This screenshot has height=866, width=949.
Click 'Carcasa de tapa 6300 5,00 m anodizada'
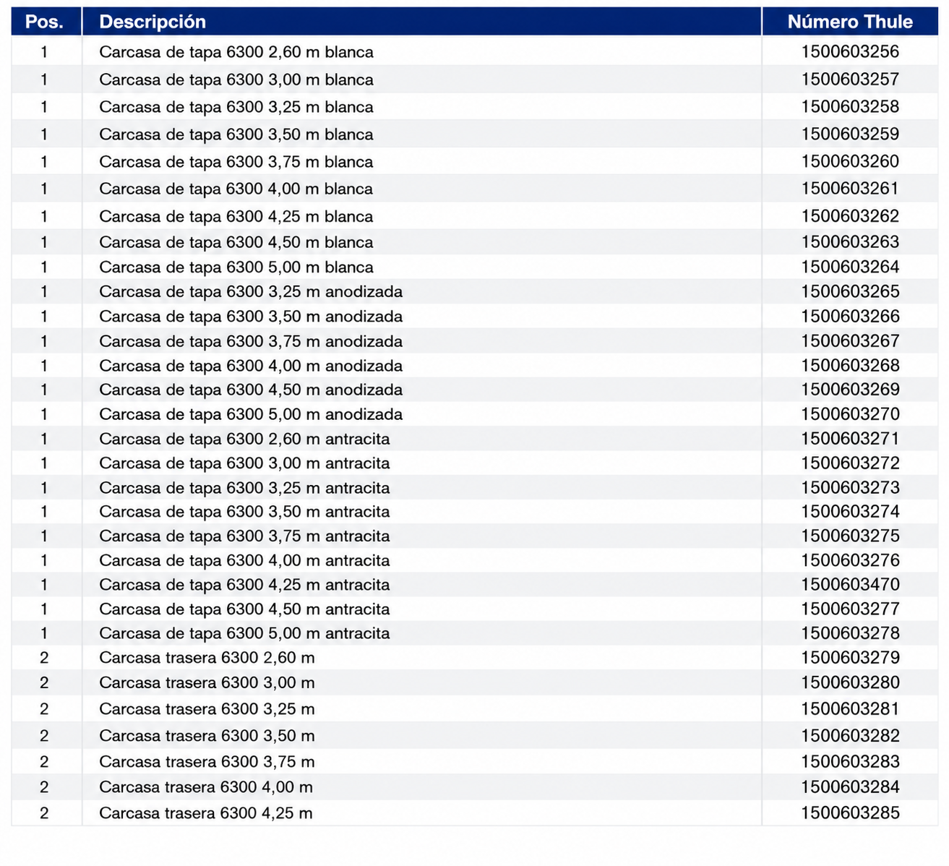tap(251, 414)
